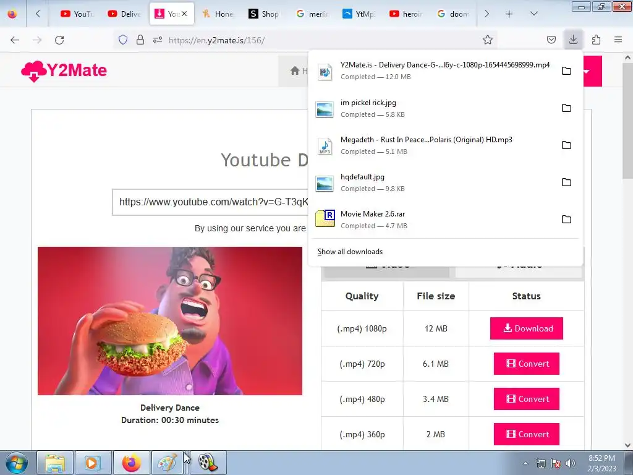Click the Y2Mate logo
Image resolution: width=633 pixels, height=475 pixels.
64,71
